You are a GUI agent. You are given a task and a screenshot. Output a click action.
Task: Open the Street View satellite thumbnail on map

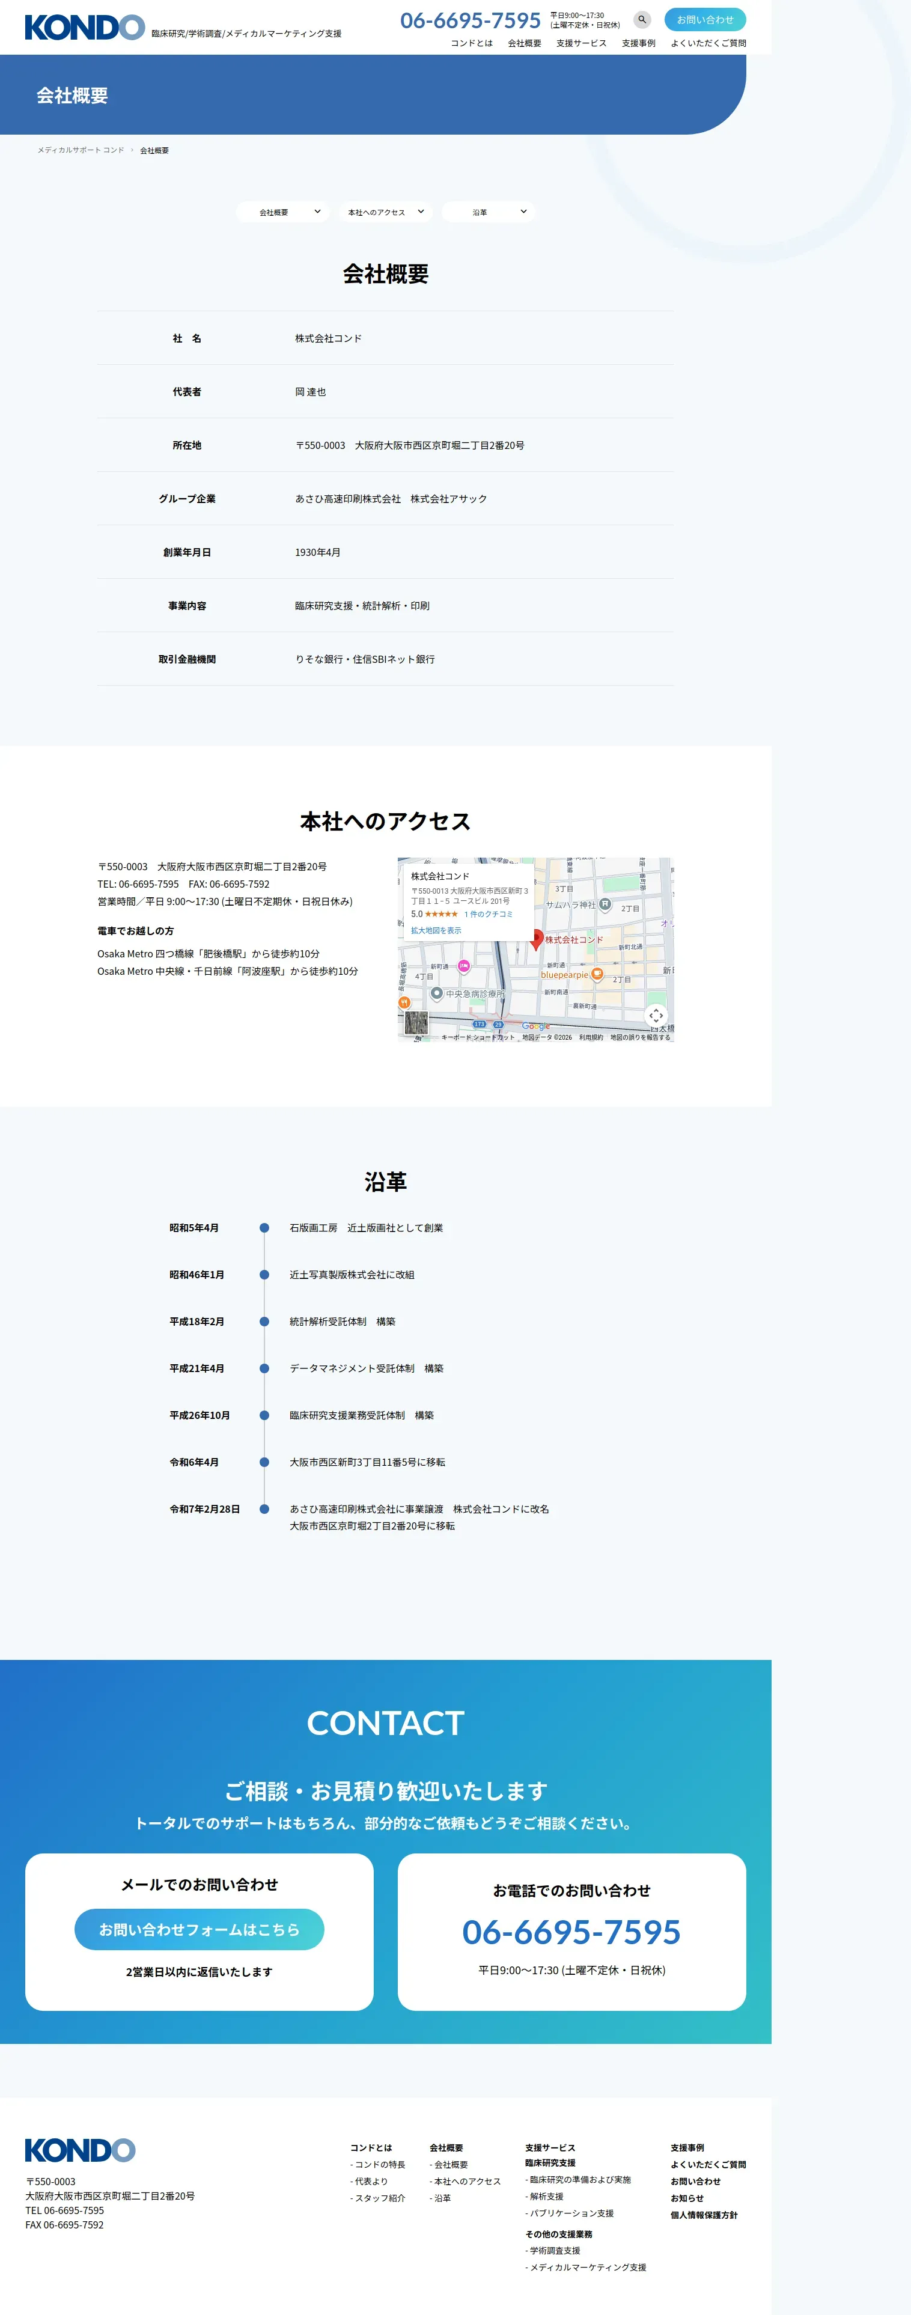[x=415, y=1022]
